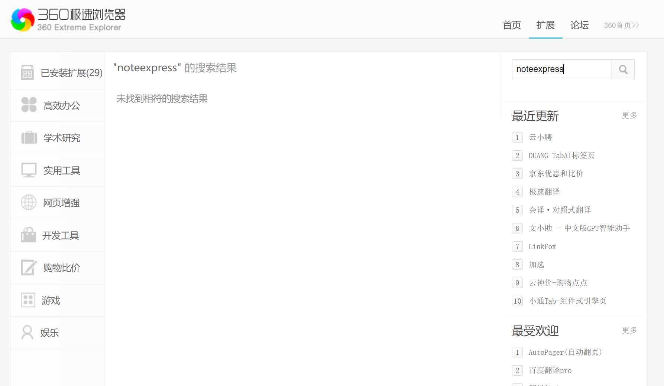Select the 开发工具 category
This screenshot has width=664, height=386.
click(x=57, y=235)
